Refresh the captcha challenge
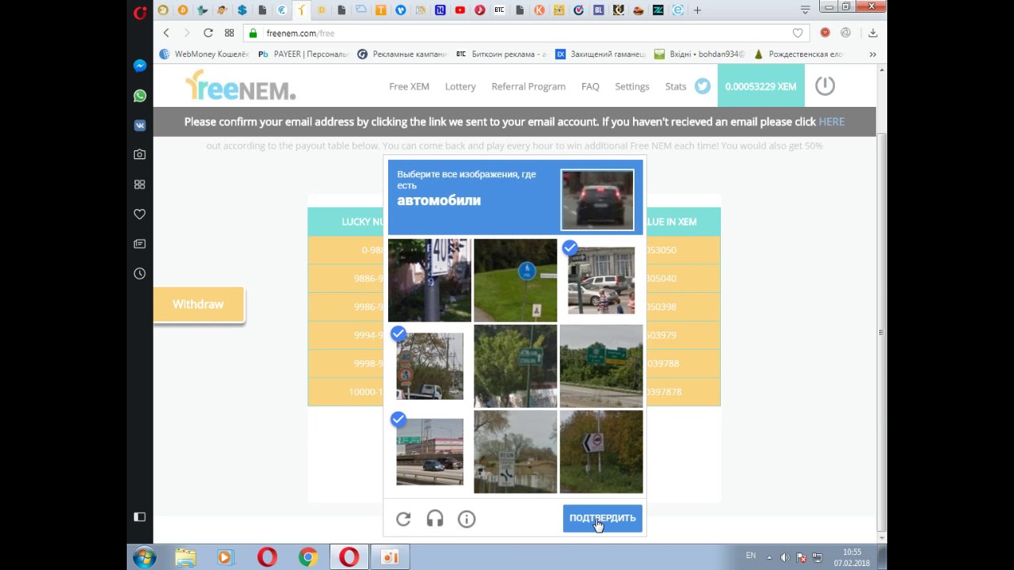Viewport: 1014px width, 570px height. pyautogui.click(x=403, y=519)
